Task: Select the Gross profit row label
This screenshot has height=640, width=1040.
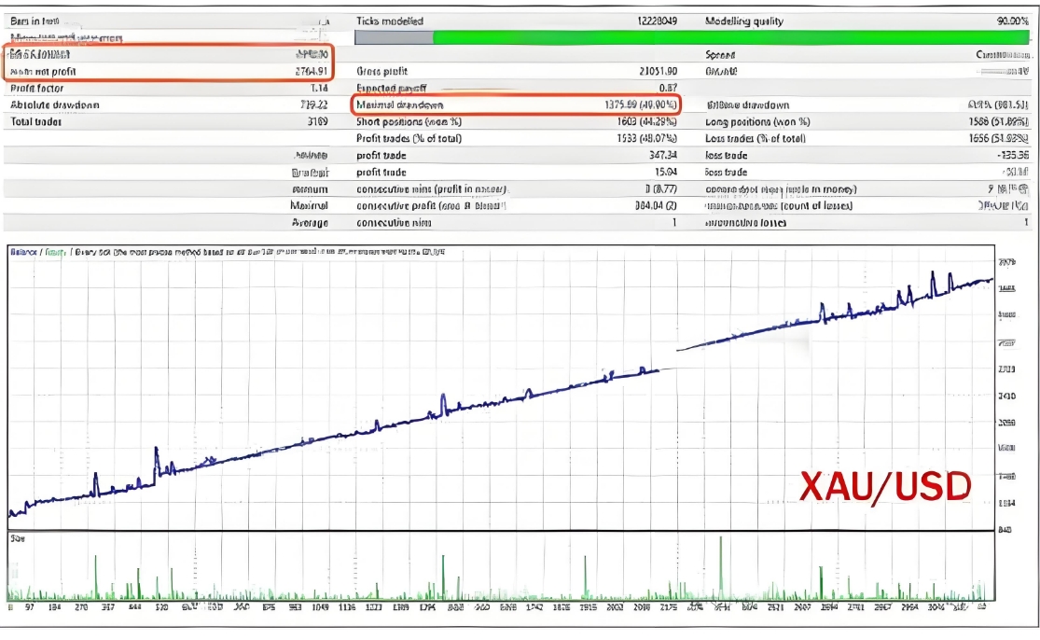Action: pos(382,71)
